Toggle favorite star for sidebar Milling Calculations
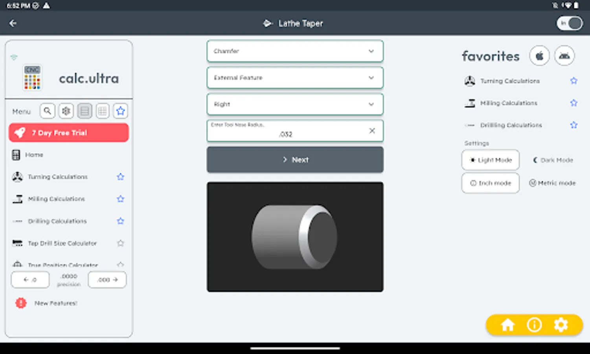The height and width of the screenshot is (354, 590). pos(121,199)
